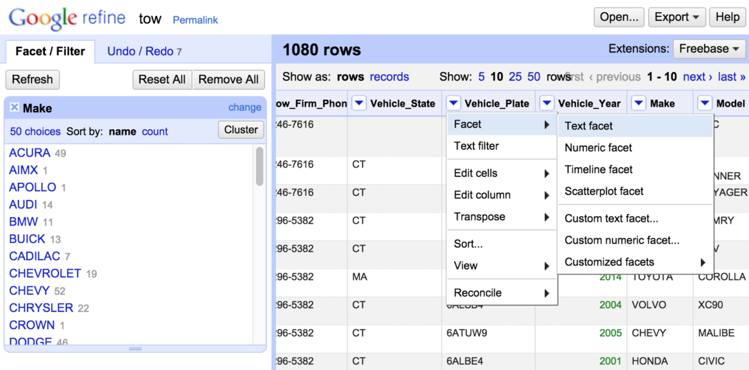The width and height of the screenshot is (749, 370).
Task: Open the Vehicle_Plate column dropdown arrow
Action: click(454, 103)
